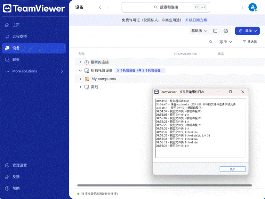
Task: Click the 0 个托管设备 badge
Action: [x=140, y=70]
